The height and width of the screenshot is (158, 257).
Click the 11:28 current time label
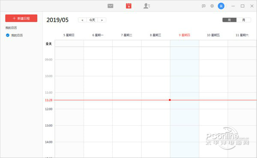click(x=49, y=100)
